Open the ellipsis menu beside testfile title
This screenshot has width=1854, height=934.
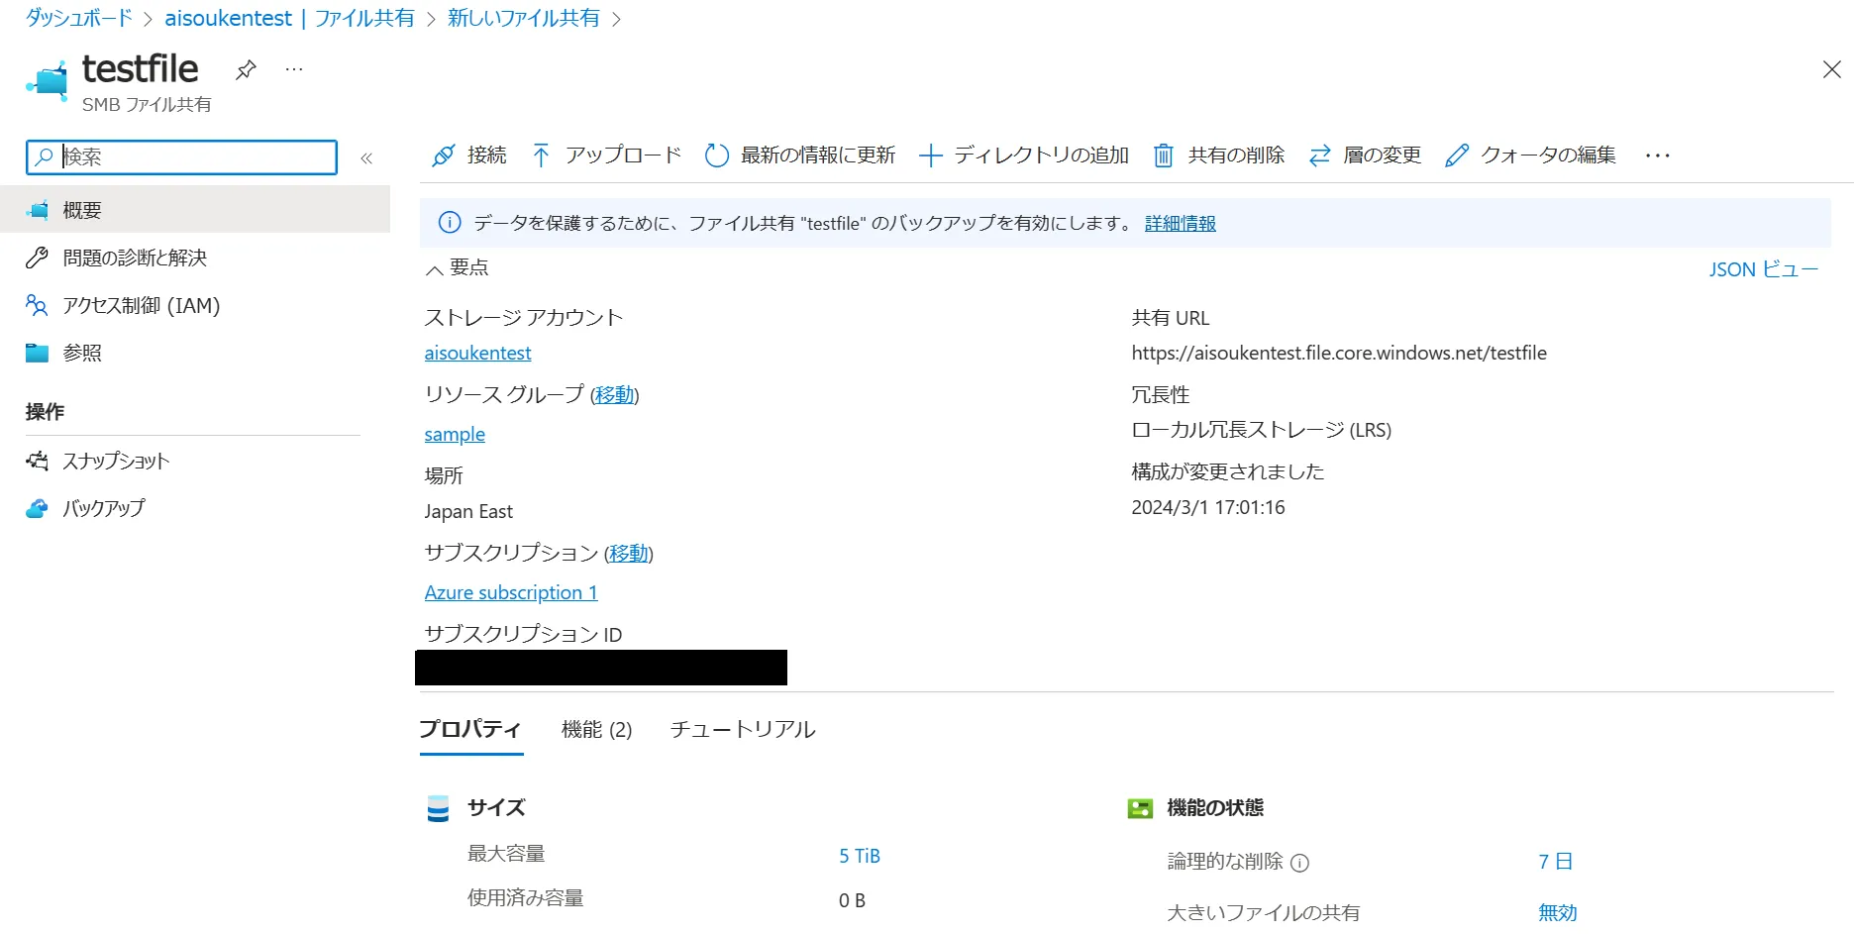(x=294, y=69)
